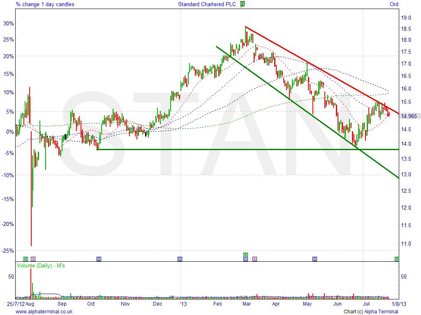Click the green N flag beside Standard Chartered PLC
This screenshot has height=315, width=421.
pos(243,5)
